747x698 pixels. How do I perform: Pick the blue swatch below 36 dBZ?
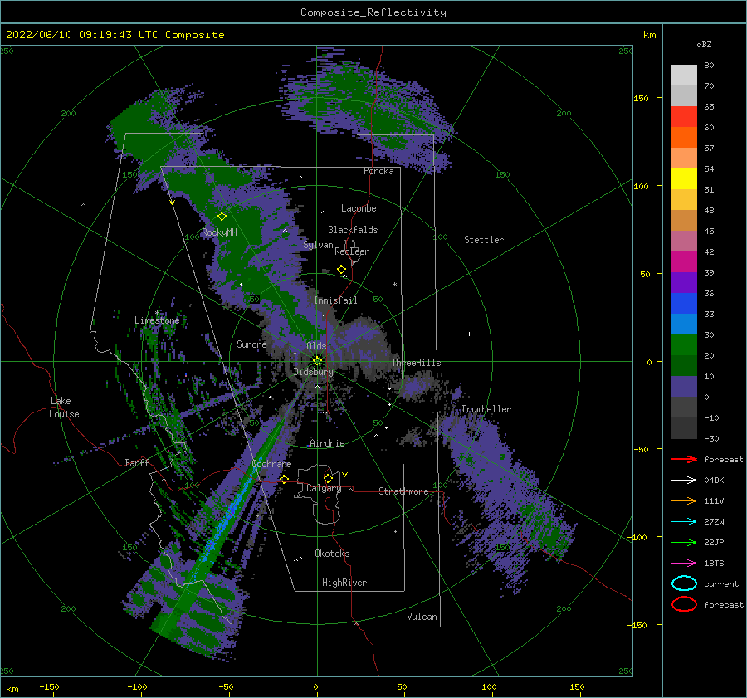[x=684, y=304]
